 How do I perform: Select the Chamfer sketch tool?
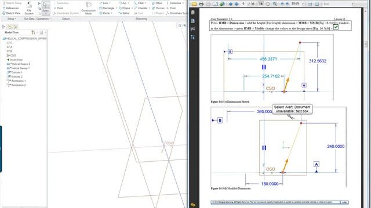(140, 8)
